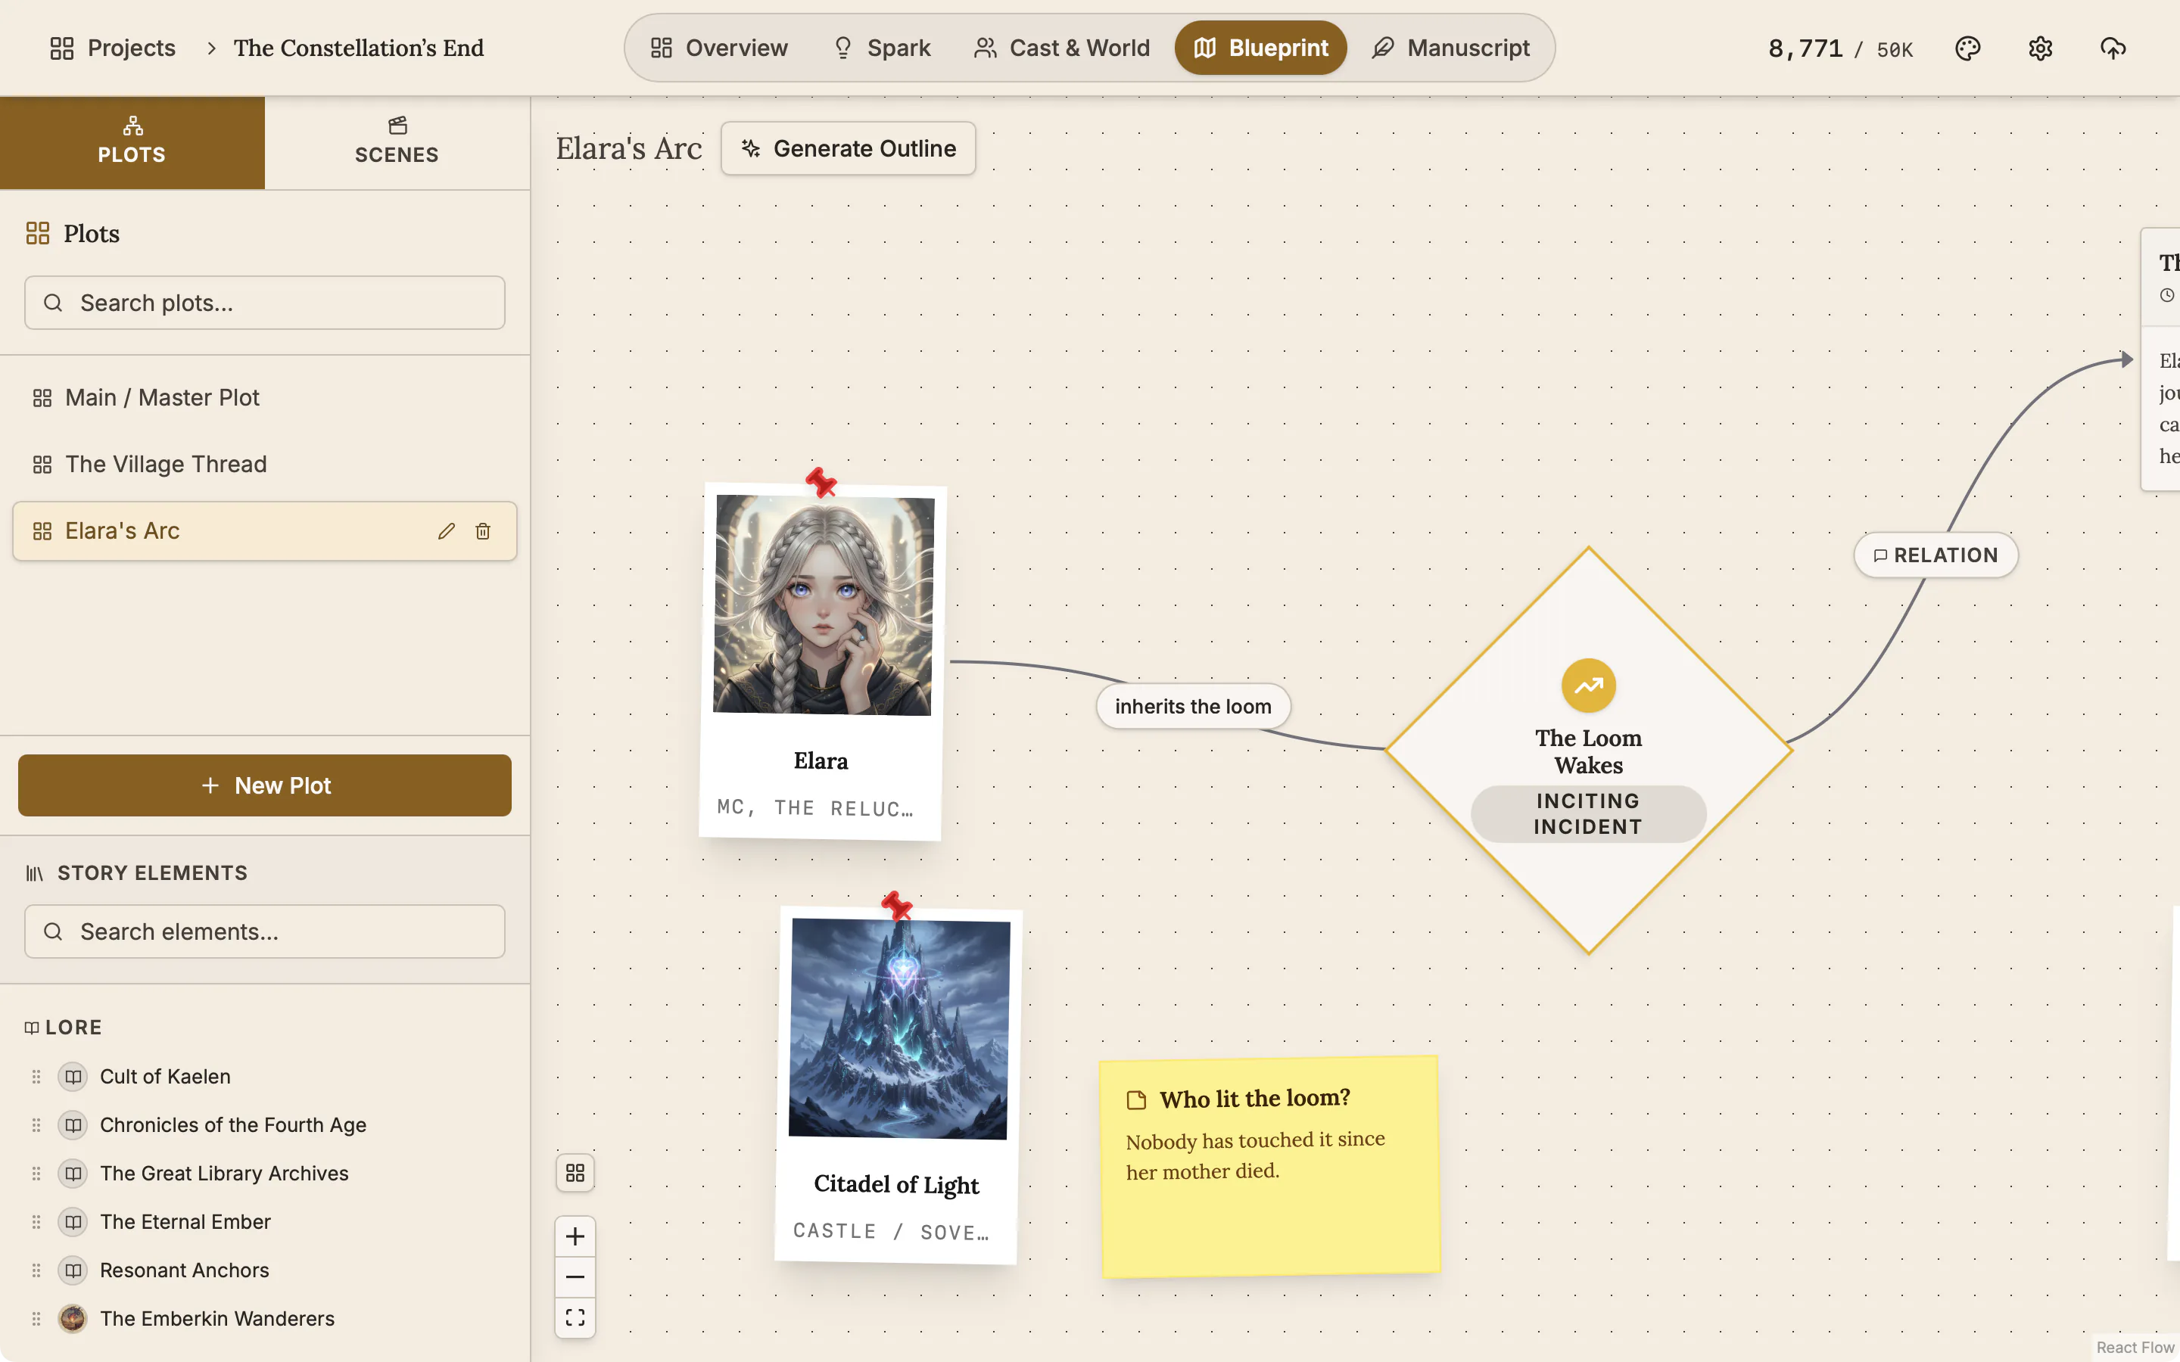Edit Elara's Arc with the pencil icon
This screenshot has height=1362, width=2180.
point(446,531)
